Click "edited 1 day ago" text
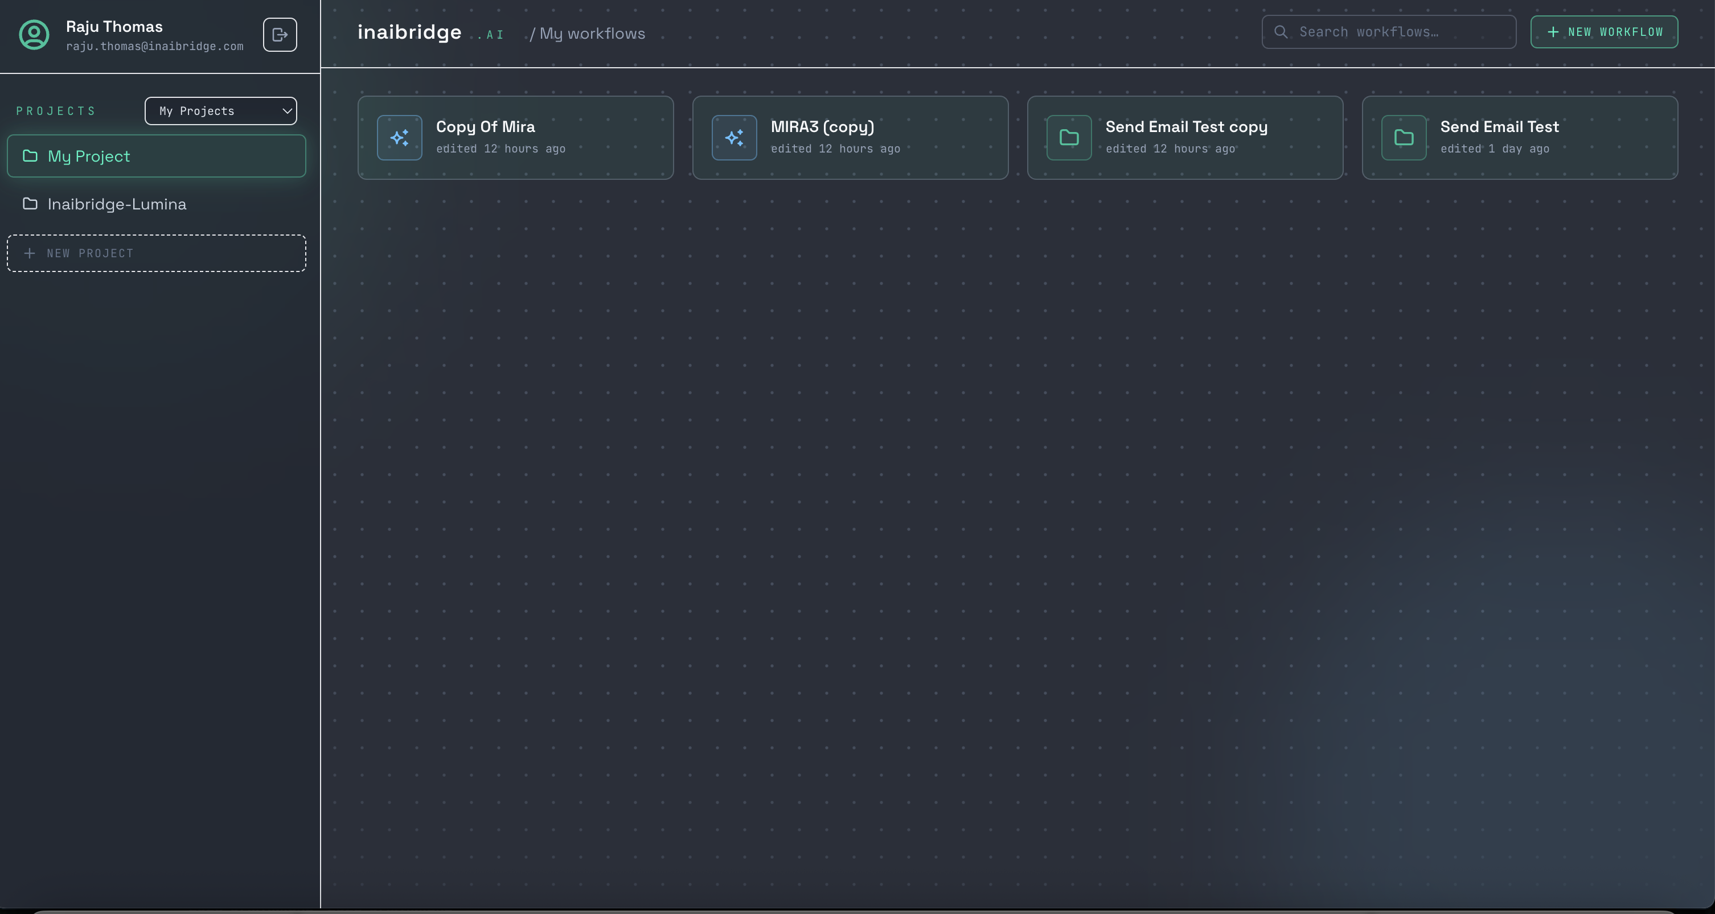This screenshot has height=914, width=1715. (1495, 149)
